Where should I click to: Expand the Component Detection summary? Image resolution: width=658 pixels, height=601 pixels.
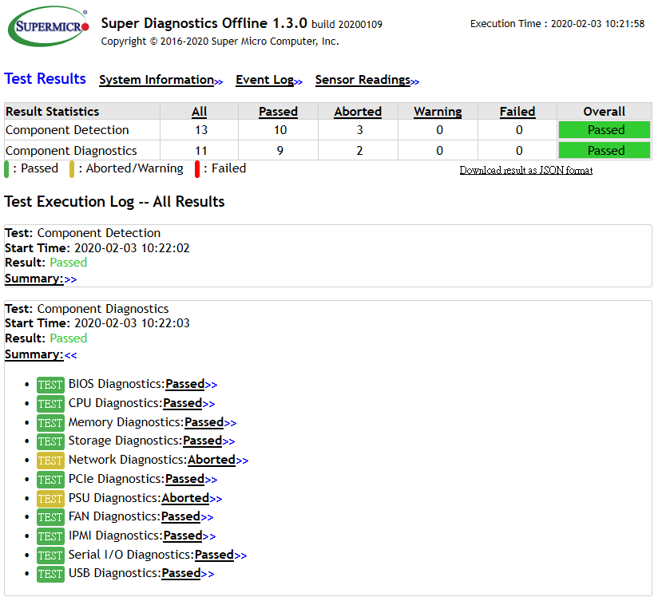click(70, 279)
